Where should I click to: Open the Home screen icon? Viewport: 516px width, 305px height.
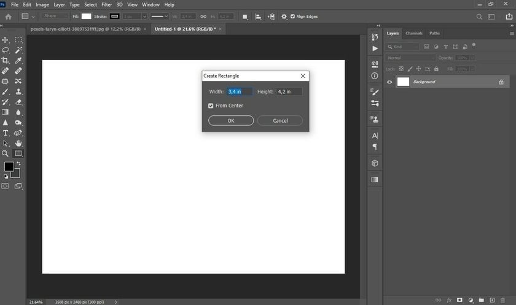pos(9,17)
